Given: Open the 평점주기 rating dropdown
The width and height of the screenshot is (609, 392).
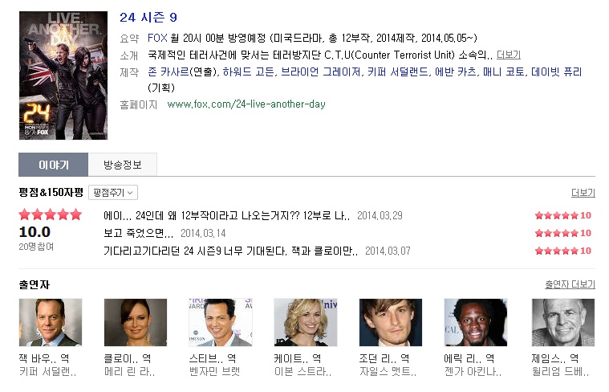Looking at the screenshot, I should point(113,193).
